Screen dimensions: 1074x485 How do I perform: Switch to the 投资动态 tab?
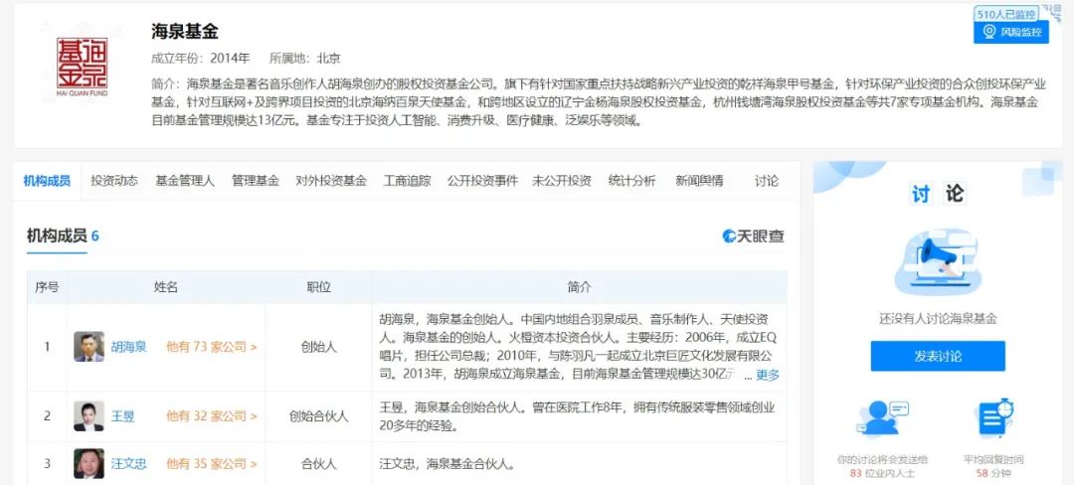click(x=114, y=181)
